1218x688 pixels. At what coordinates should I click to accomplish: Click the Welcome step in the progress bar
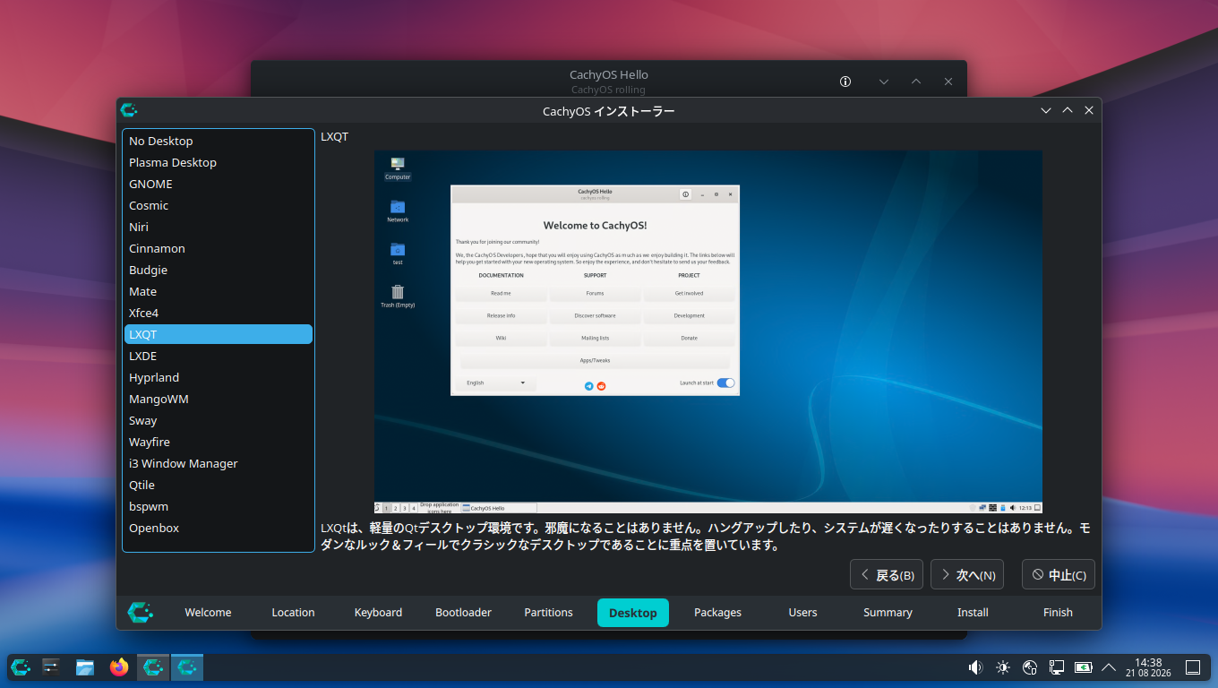point(208,613)
